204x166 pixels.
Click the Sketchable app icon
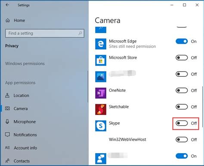point(101,109)
